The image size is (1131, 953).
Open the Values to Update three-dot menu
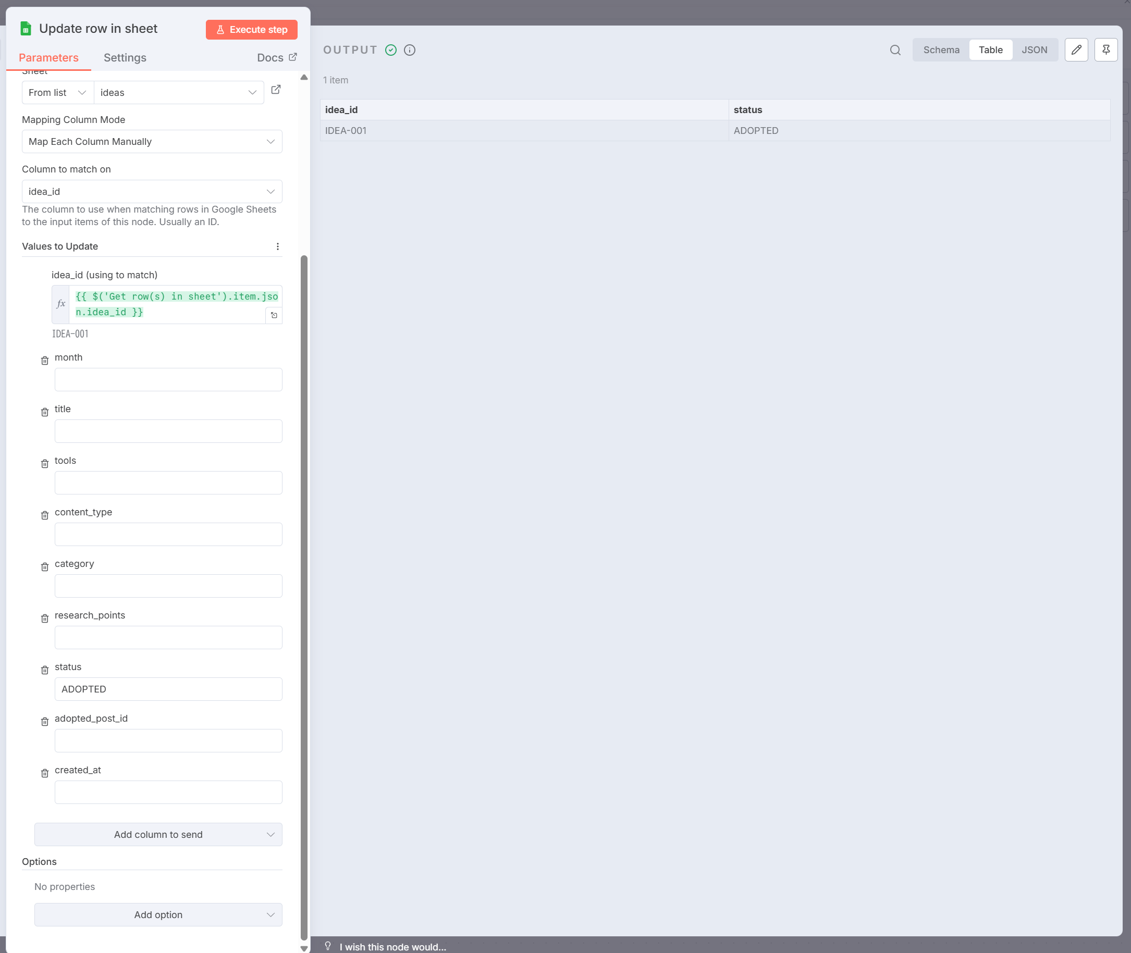278,247
